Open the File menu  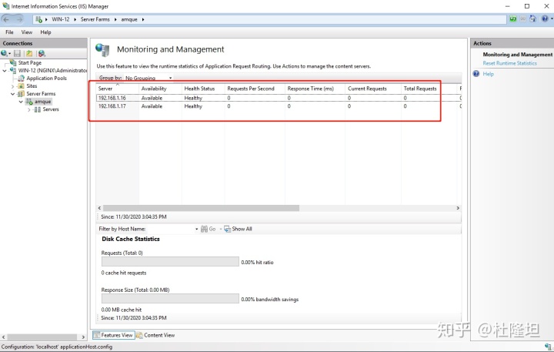pos(9,32)
